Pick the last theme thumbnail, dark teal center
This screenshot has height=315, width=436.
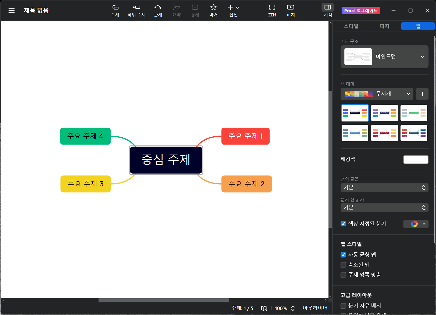coord(414,133)
